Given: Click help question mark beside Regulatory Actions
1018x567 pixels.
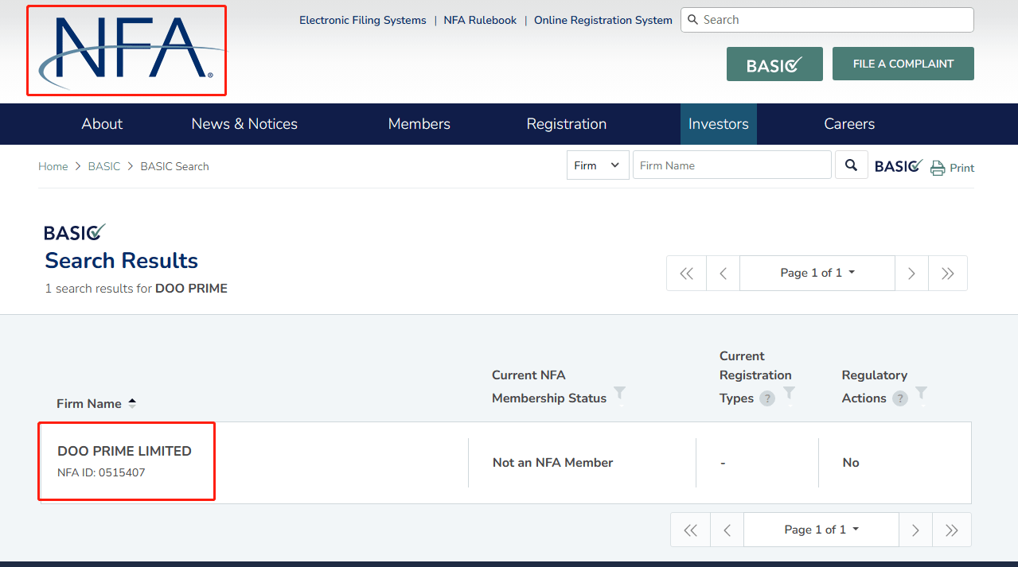Looking at the screenshot, I should (900, 398).
